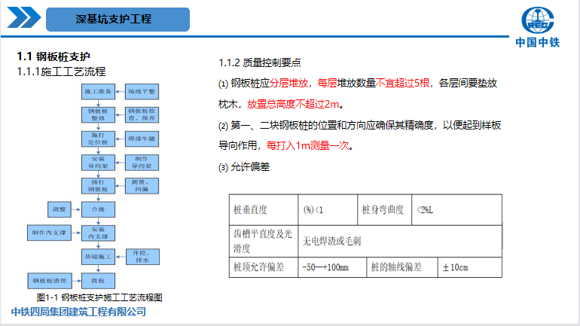Select the 安装内支撑 flowchart box
The width and height of the screenshot is (580, 326).
(x=98, y=233)
